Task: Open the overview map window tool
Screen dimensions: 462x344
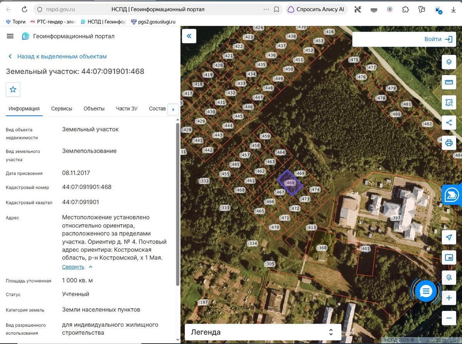Action: click(449, 257)
